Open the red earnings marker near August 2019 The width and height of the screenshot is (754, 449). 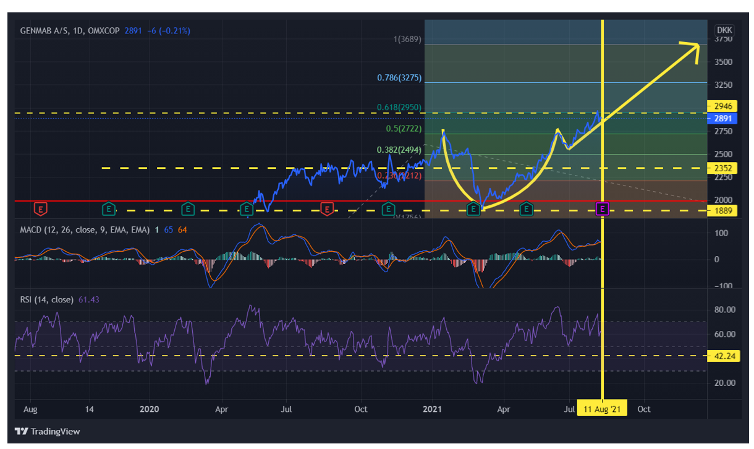[41, 209]
